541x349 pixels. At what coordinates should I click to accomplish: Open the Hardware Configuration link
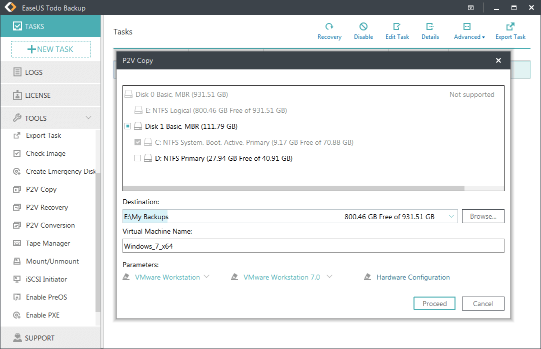tap(412, 277)
